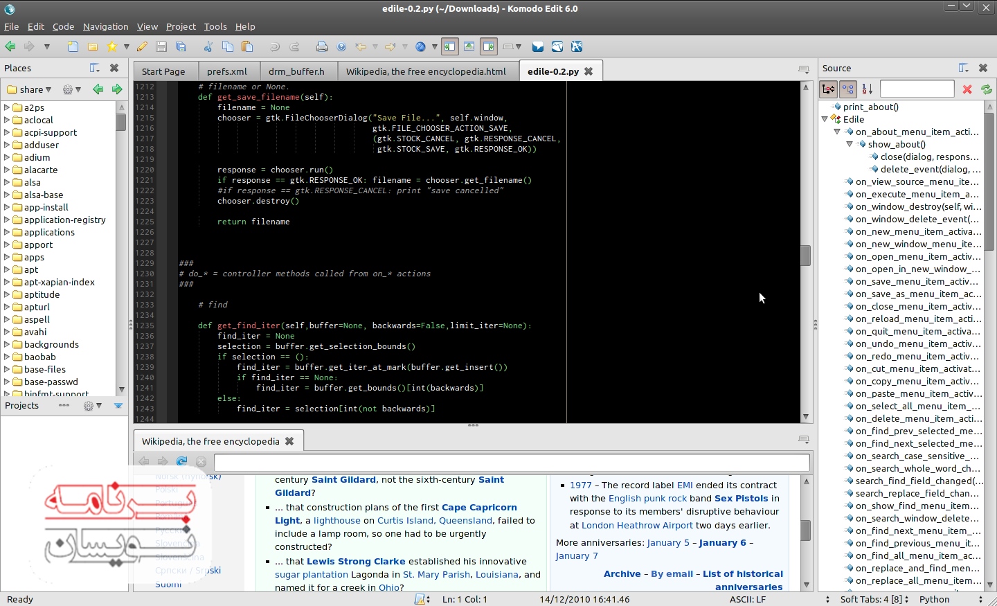Click the Undo icon in toolbar

pos(275,46)
